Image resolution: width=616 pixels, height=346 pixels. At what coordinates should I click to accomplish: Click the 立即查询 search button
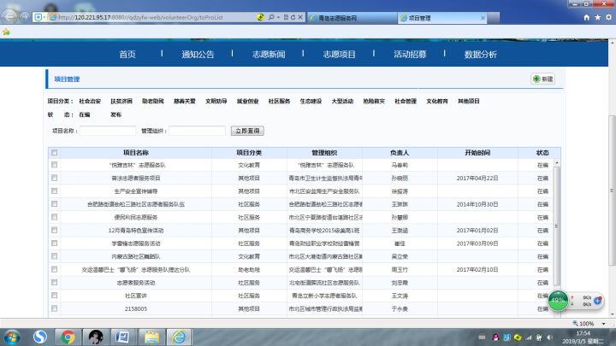point(248,131)
